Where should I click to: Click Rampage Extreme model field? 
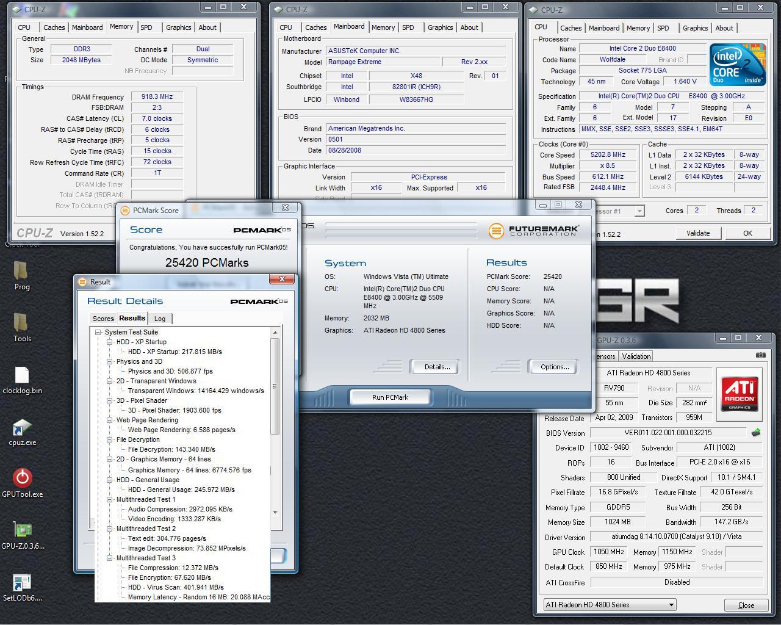(x=382, y=62)
